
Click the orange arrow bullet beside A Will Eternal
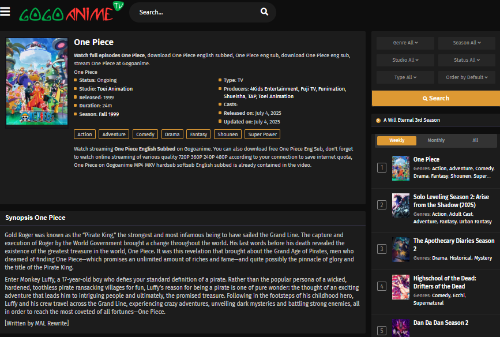point(378,120)
